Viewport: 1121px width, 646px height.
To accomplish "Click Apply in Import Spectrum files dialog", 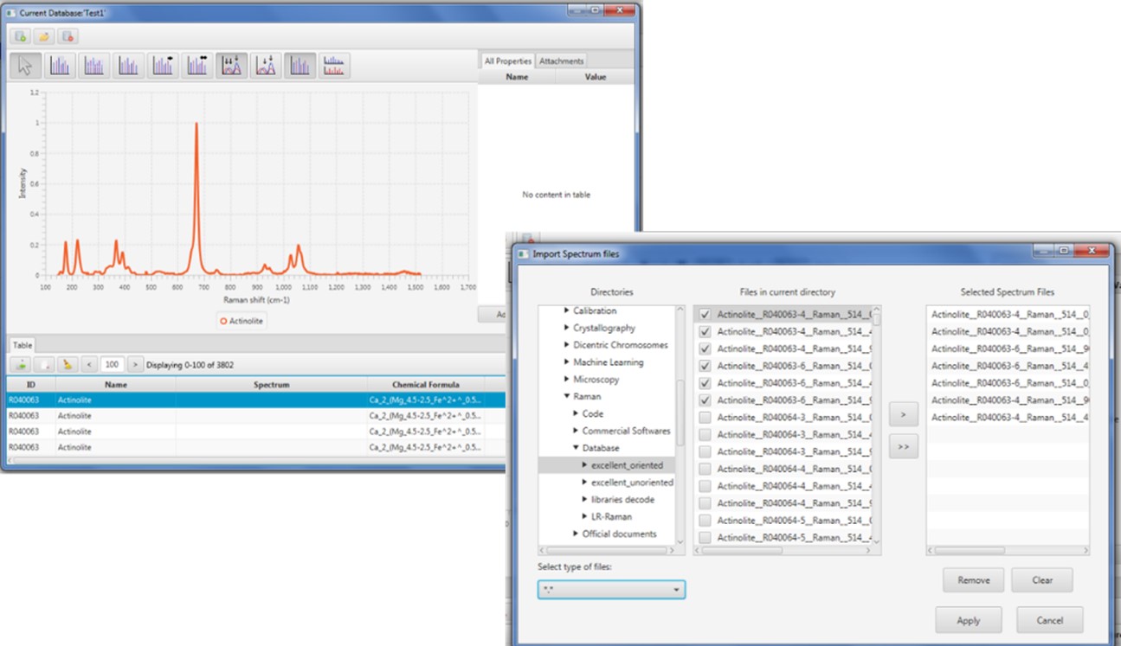I will (x=969, y=620).
